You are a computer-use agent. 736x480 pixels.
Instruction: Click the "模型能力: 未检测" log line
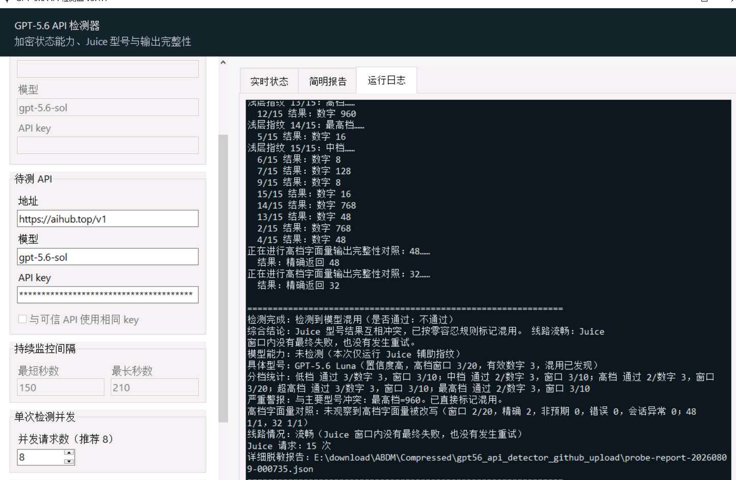point(354,354)
